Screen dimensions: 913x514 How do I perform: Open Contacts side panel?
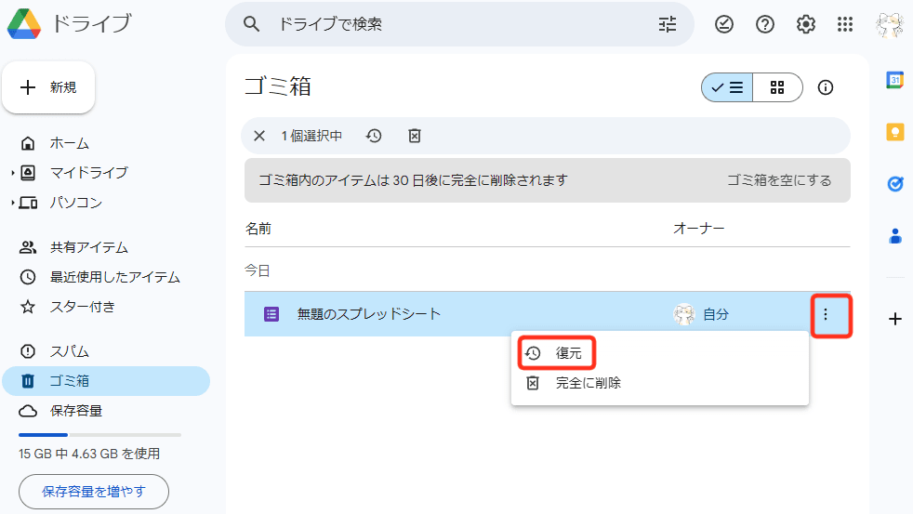(x=895, y=236)
